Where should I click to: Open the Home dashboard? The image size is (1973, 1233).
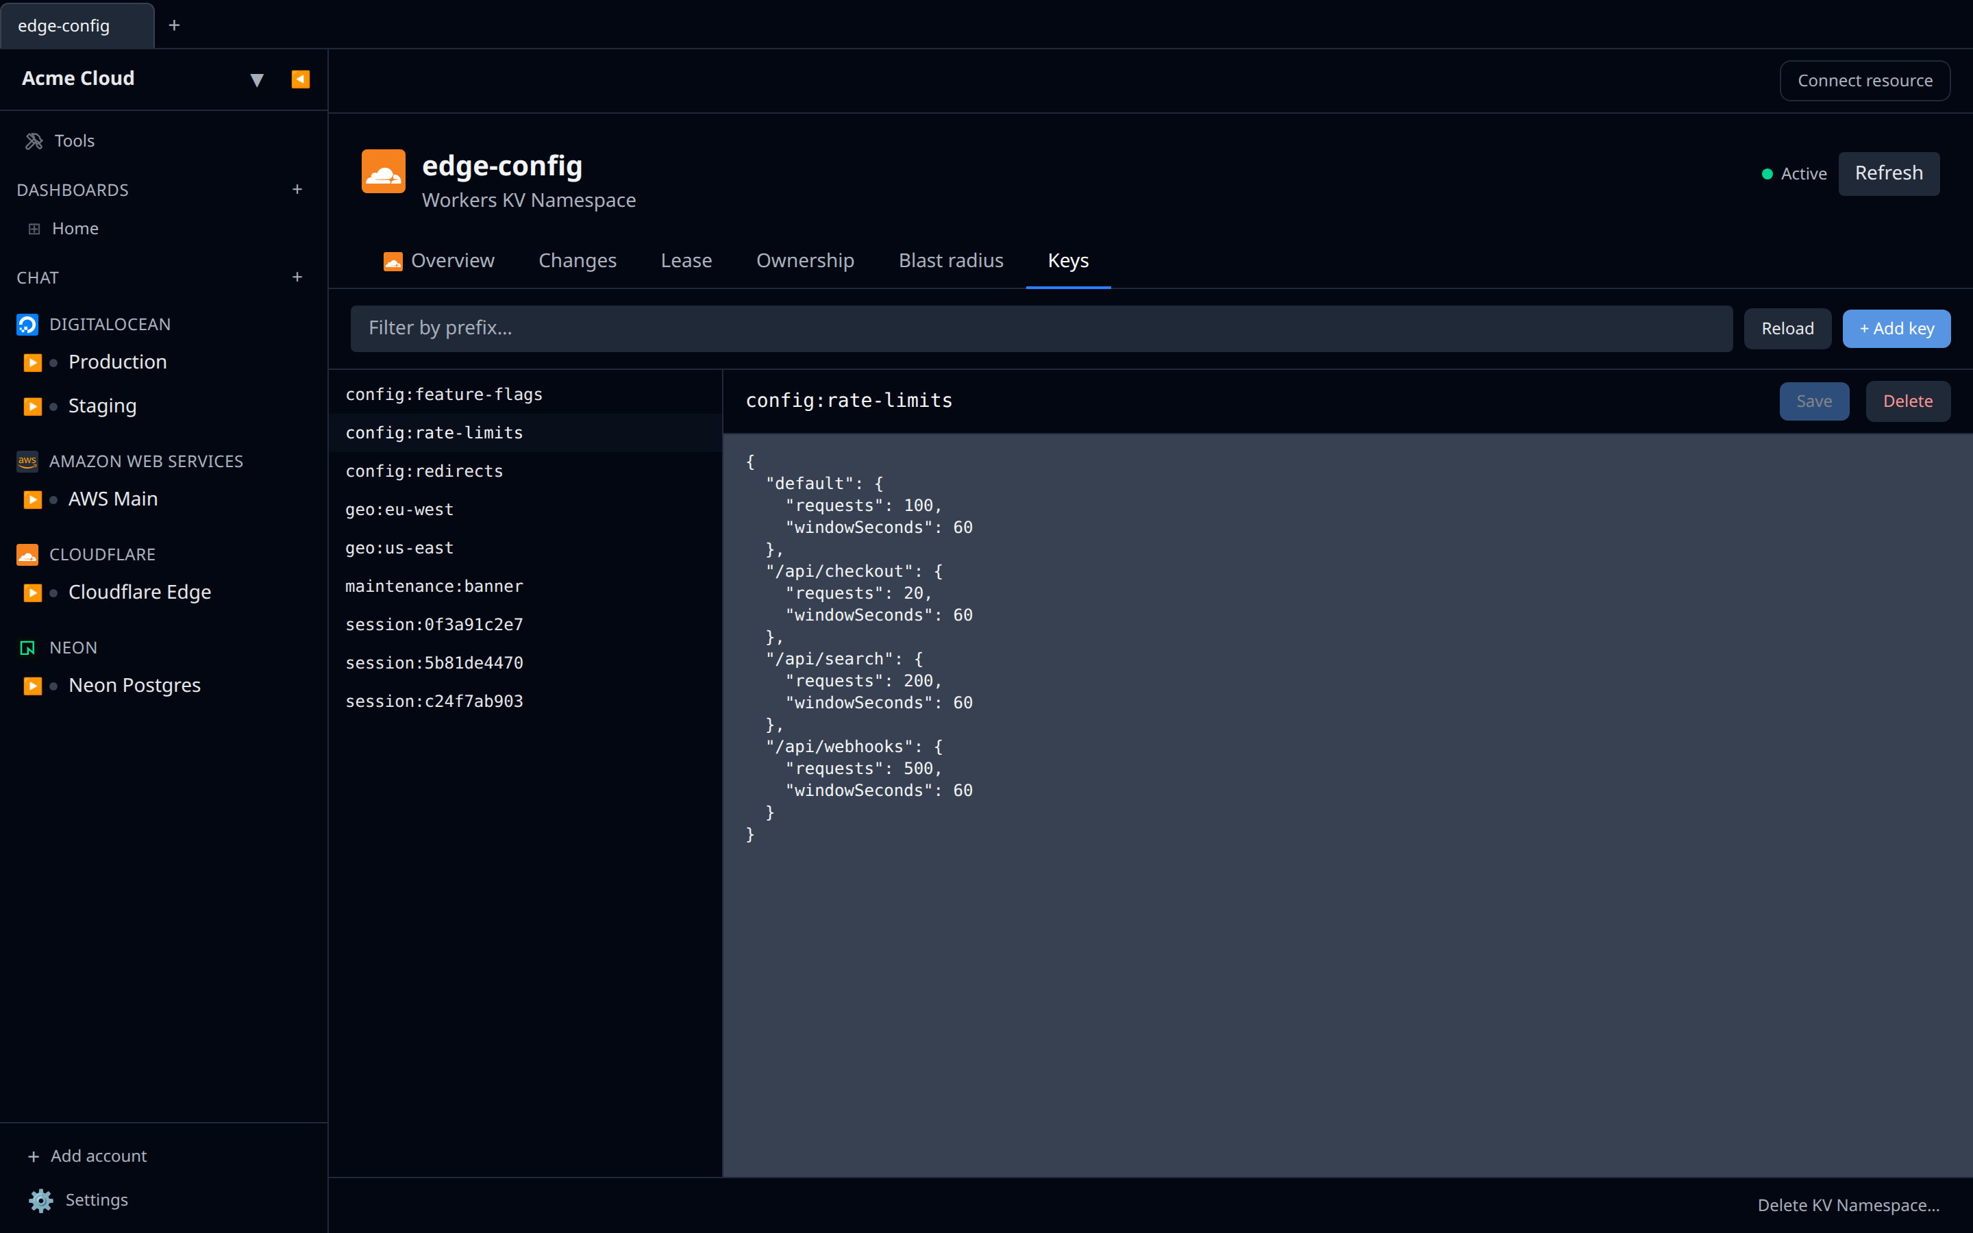[63, 228]
